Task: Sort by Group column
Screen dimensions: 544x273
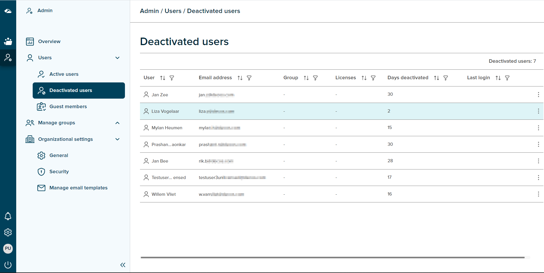Action: [x=306, y=78]
